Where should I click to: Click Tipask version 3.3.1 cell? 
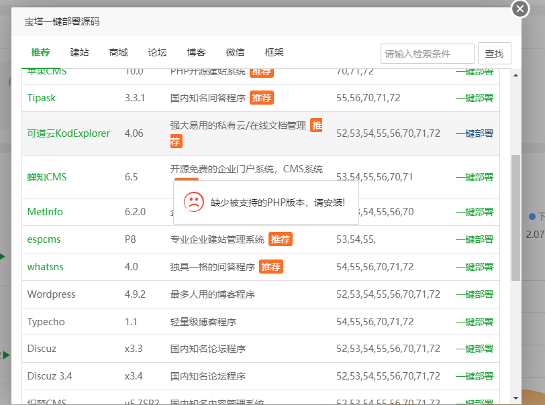135,98
